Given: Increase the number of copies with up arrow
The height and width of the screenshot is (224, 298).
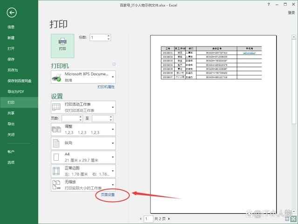Looking at the screenshot, I should [108, 36].
